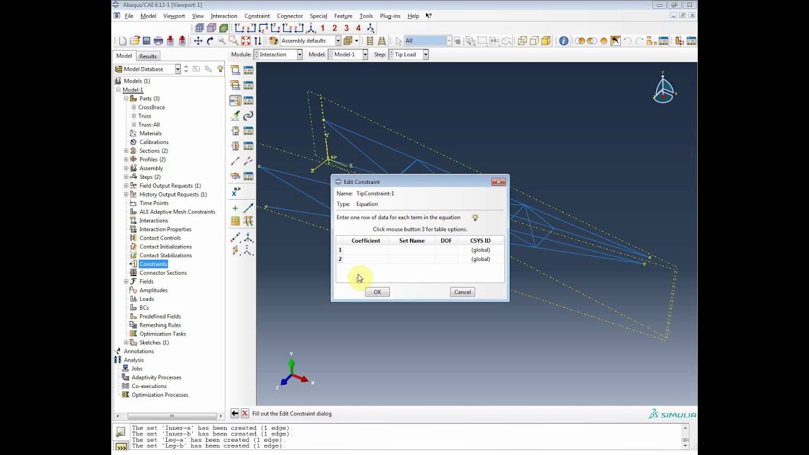Expand the Assembly tree node
The width and height of the screenshot is (809, 455).
(126, 168)
